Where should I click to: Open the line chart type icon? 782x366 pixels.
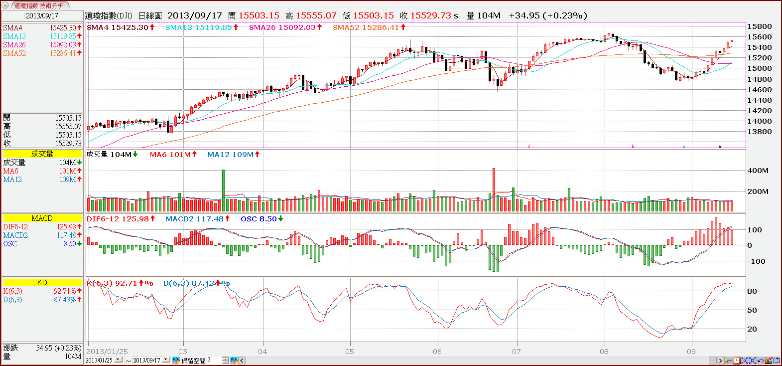[x=729, y=361]
